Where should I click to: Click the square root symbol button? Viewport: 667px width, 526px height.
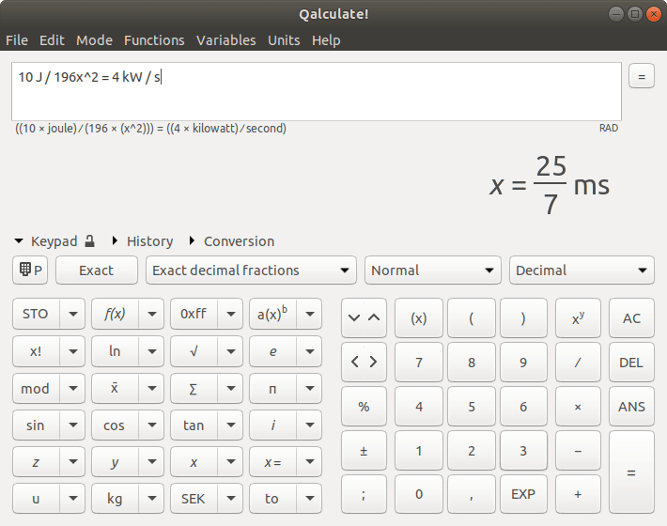coord(194,351)
